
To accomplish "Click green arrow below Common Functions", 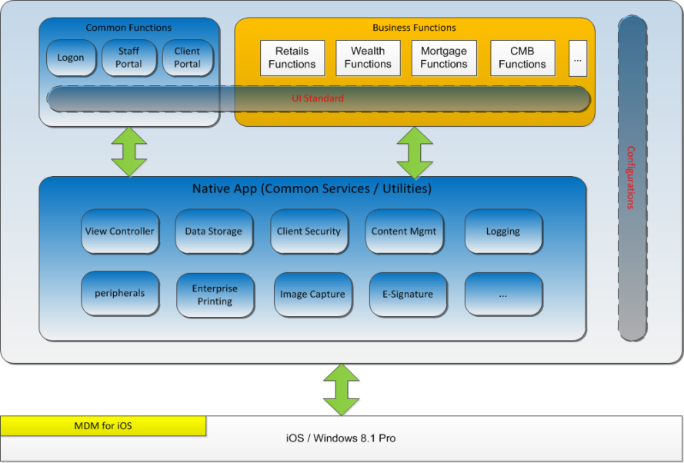I will 128,151.
